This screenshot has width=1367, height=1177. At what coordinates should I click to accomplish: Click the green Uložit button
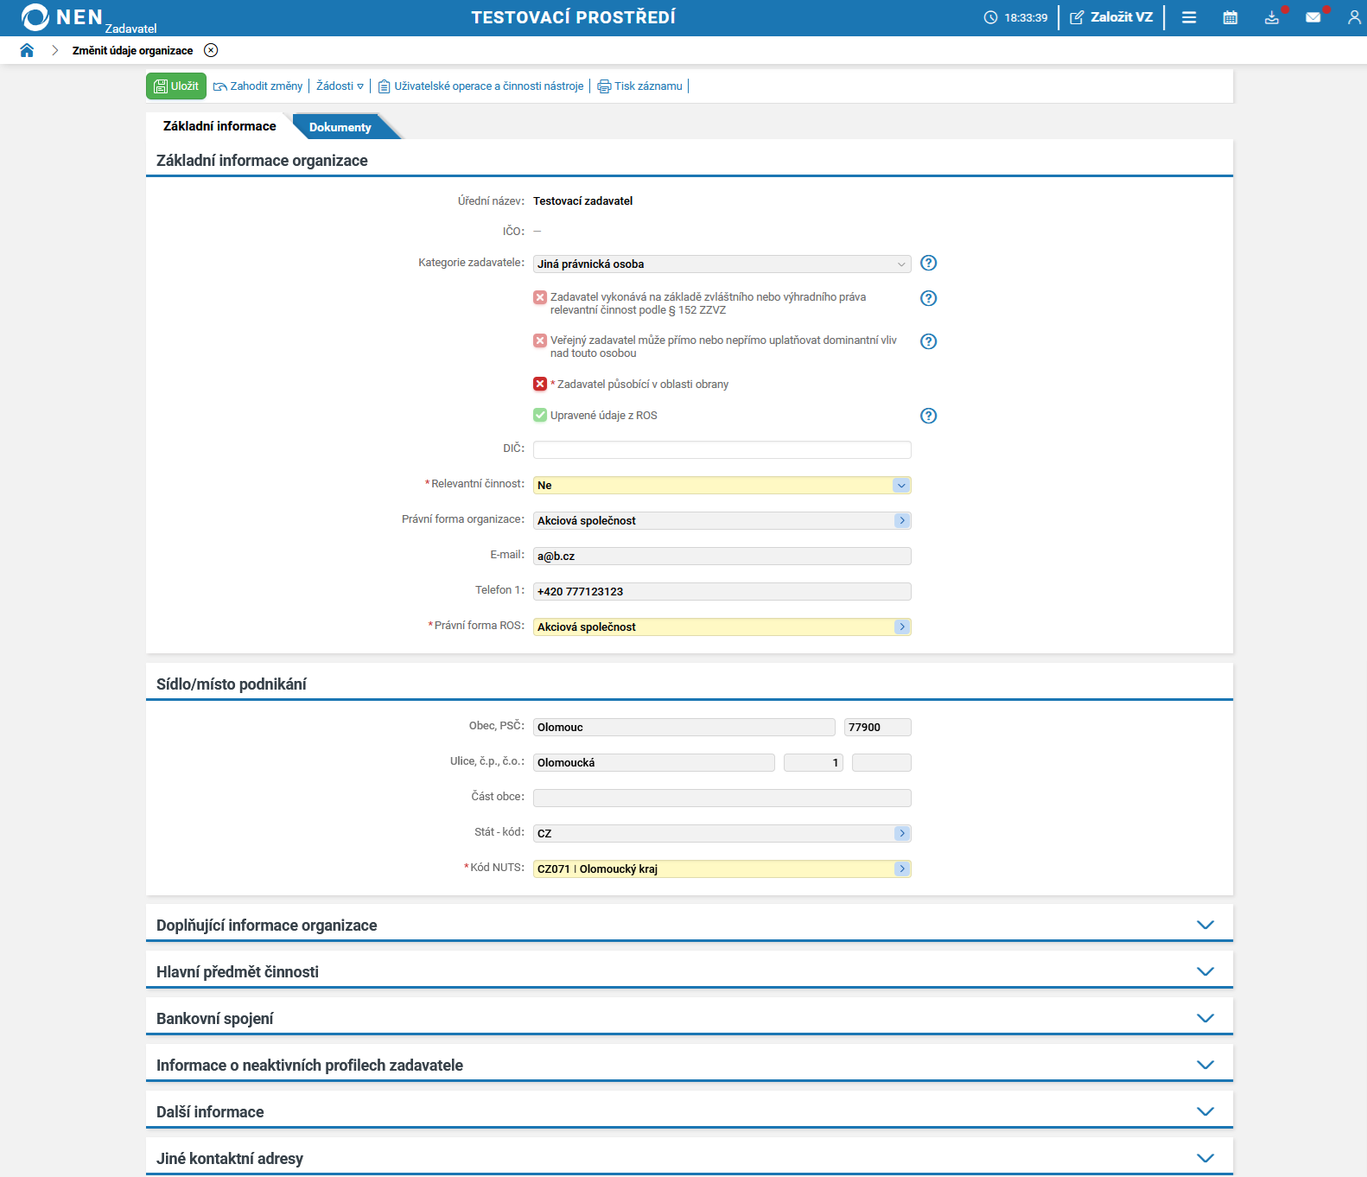(176, 86)
